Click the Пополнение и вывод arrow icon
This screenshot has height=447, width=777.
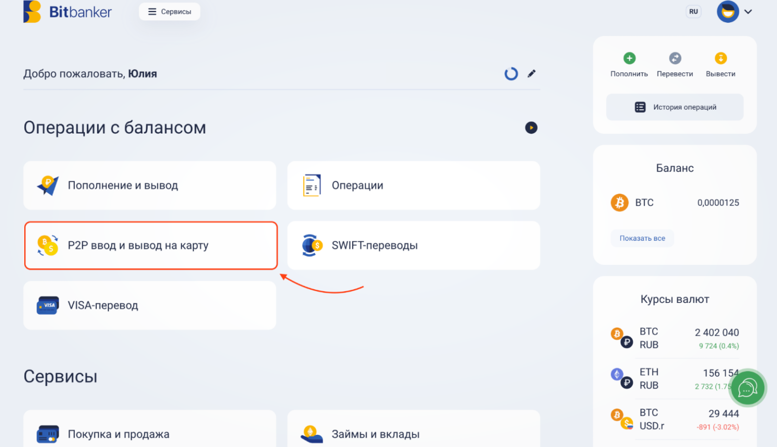click(x=48, y=186)
